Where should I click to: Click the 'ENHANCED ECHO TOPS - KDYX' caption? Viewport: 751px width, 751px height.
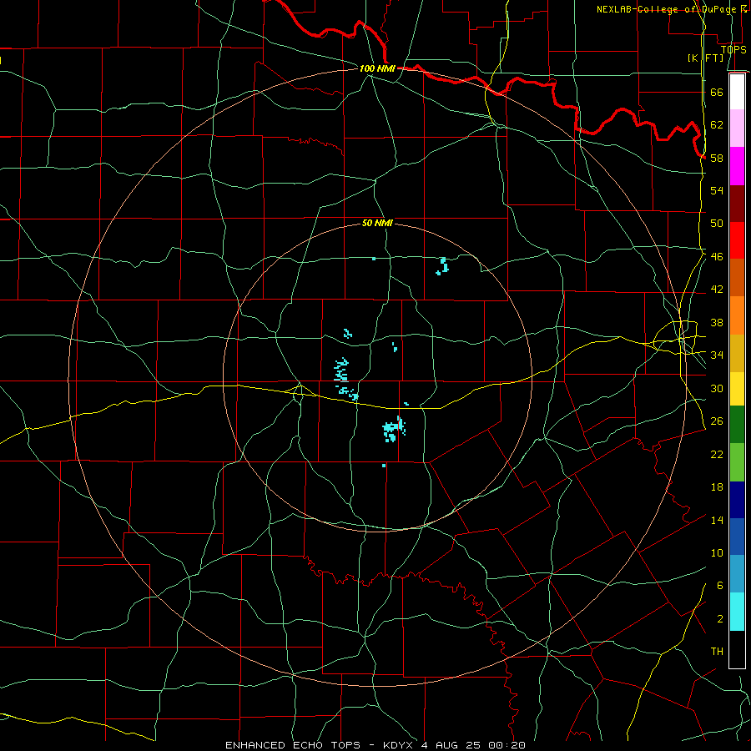320,745
